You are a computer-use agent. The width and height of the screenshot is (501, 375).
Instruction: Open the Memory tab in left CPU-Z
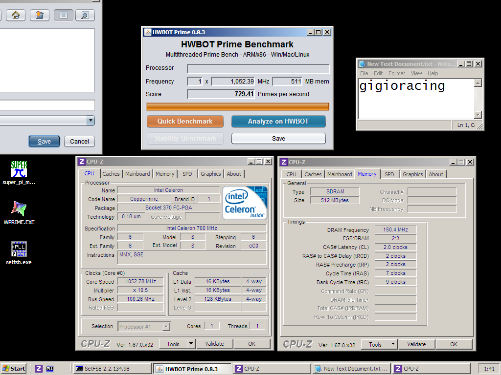click(x=165, y=174)
